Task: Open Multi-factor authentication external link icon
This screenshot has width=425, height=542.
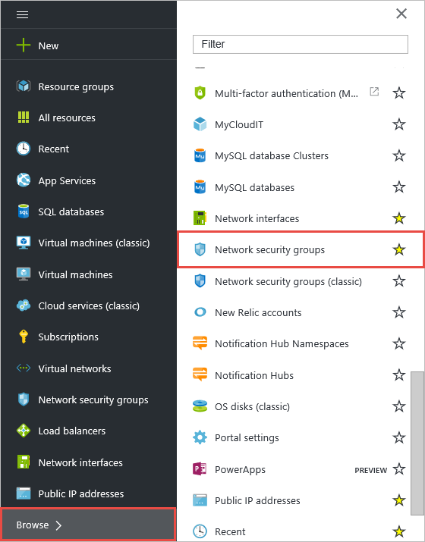Action: coord(374,91)
